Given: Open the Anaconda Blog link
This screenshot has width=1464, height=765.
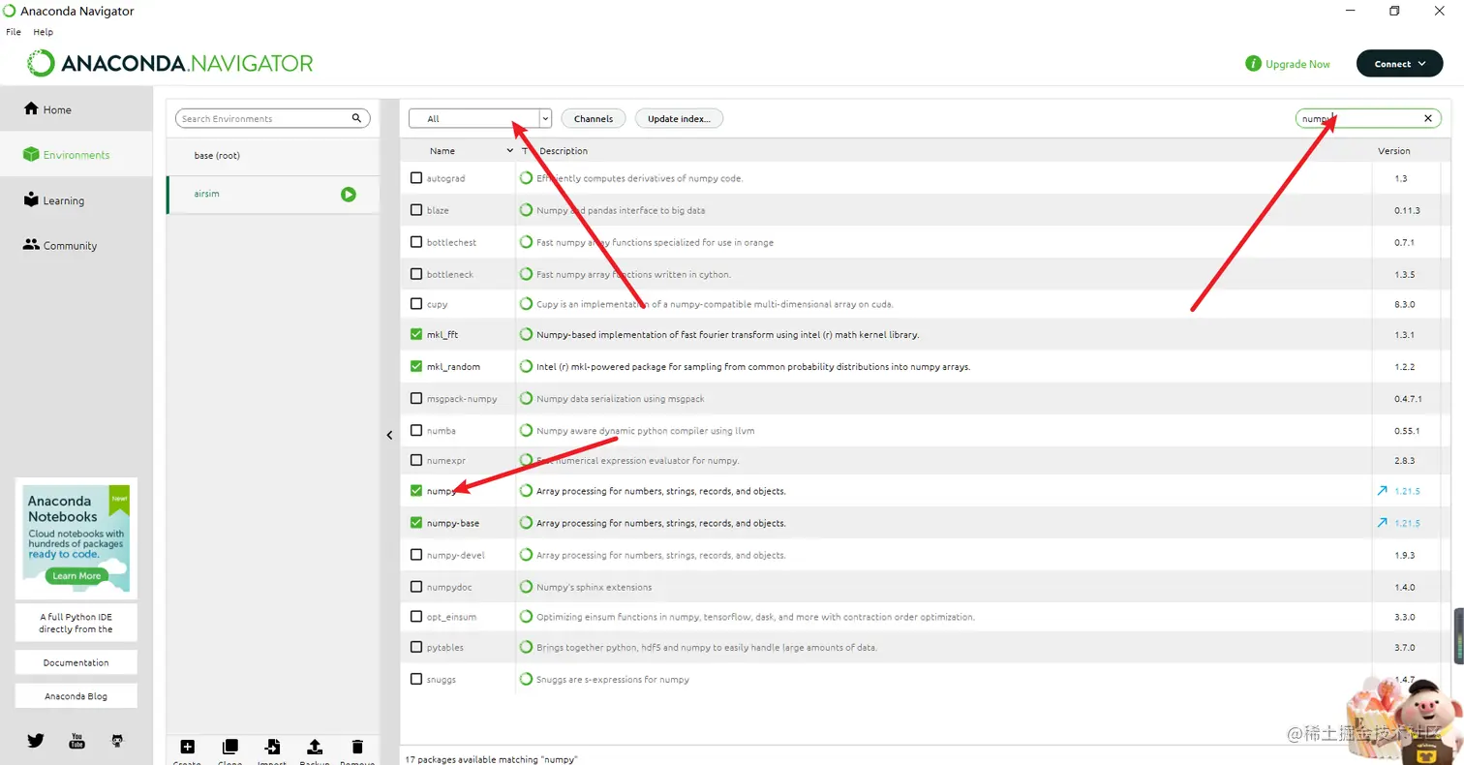Looking at the screenshot, I should [76, 696].
